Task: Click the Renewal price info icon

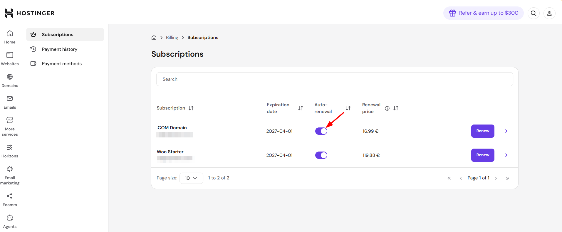Action: 387,108
